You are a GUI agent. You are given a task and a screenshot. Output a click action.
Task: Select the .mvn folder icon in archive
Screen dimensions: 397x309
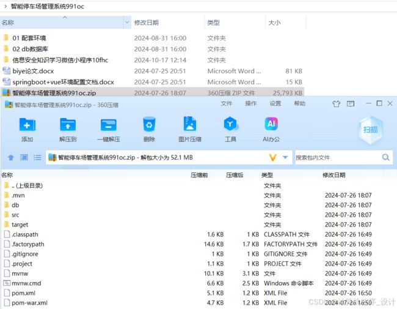click(7, 195)
